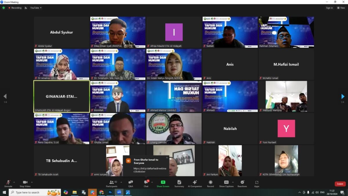The height and width of the screenshot is (196, 348).
Task: Unmute the microphone
Action: [x=8, y=183]
